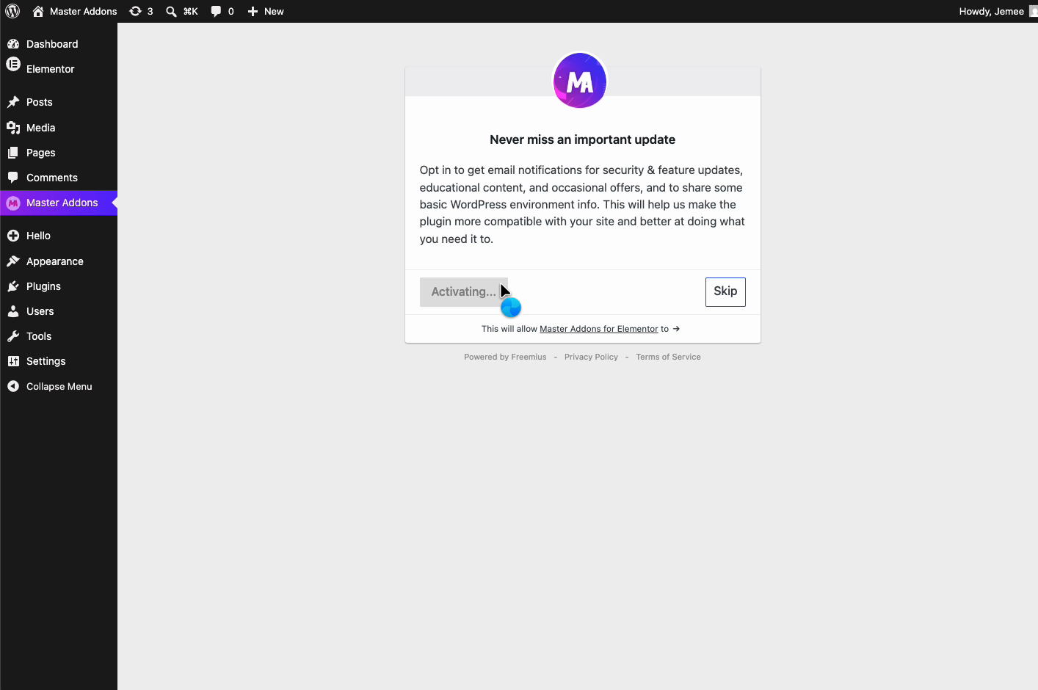Screen dimensions: 1038x690
Task: Open Master Addons for Elementor link
Action: (x=599, y=329)
